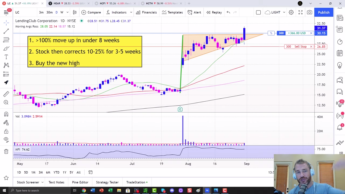
Task: Select the YTD range button
Action: pyautogui.click(x=56, y=172)
